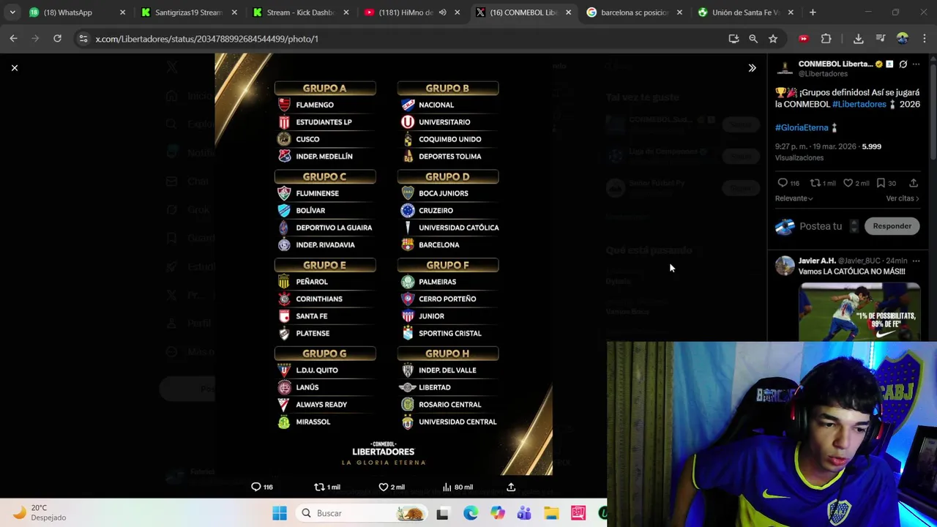Expand the Relevante sort dropdown
The height and width of the screenshot is (527, 937).
click(794, 198)
